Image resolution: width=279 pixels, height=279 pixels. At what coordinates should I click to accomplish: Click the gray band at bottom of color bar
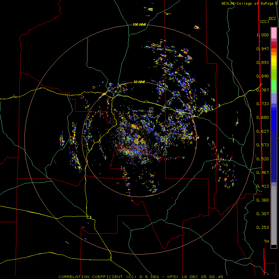(x=274, y=215)
